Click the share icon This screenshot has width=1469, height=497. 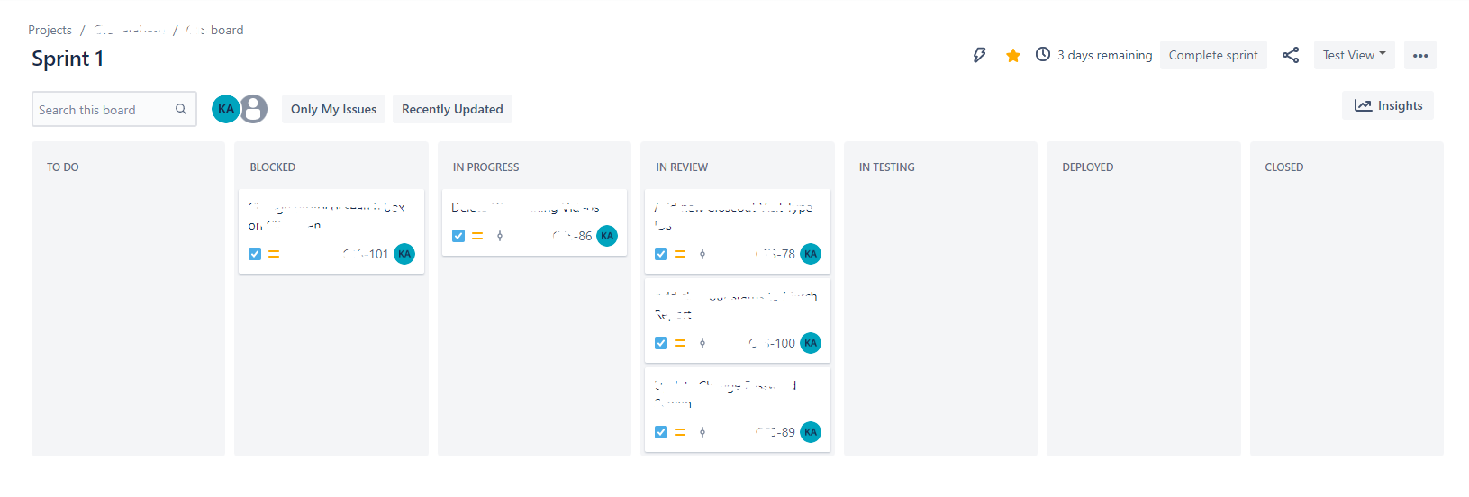pos(1291,55)
